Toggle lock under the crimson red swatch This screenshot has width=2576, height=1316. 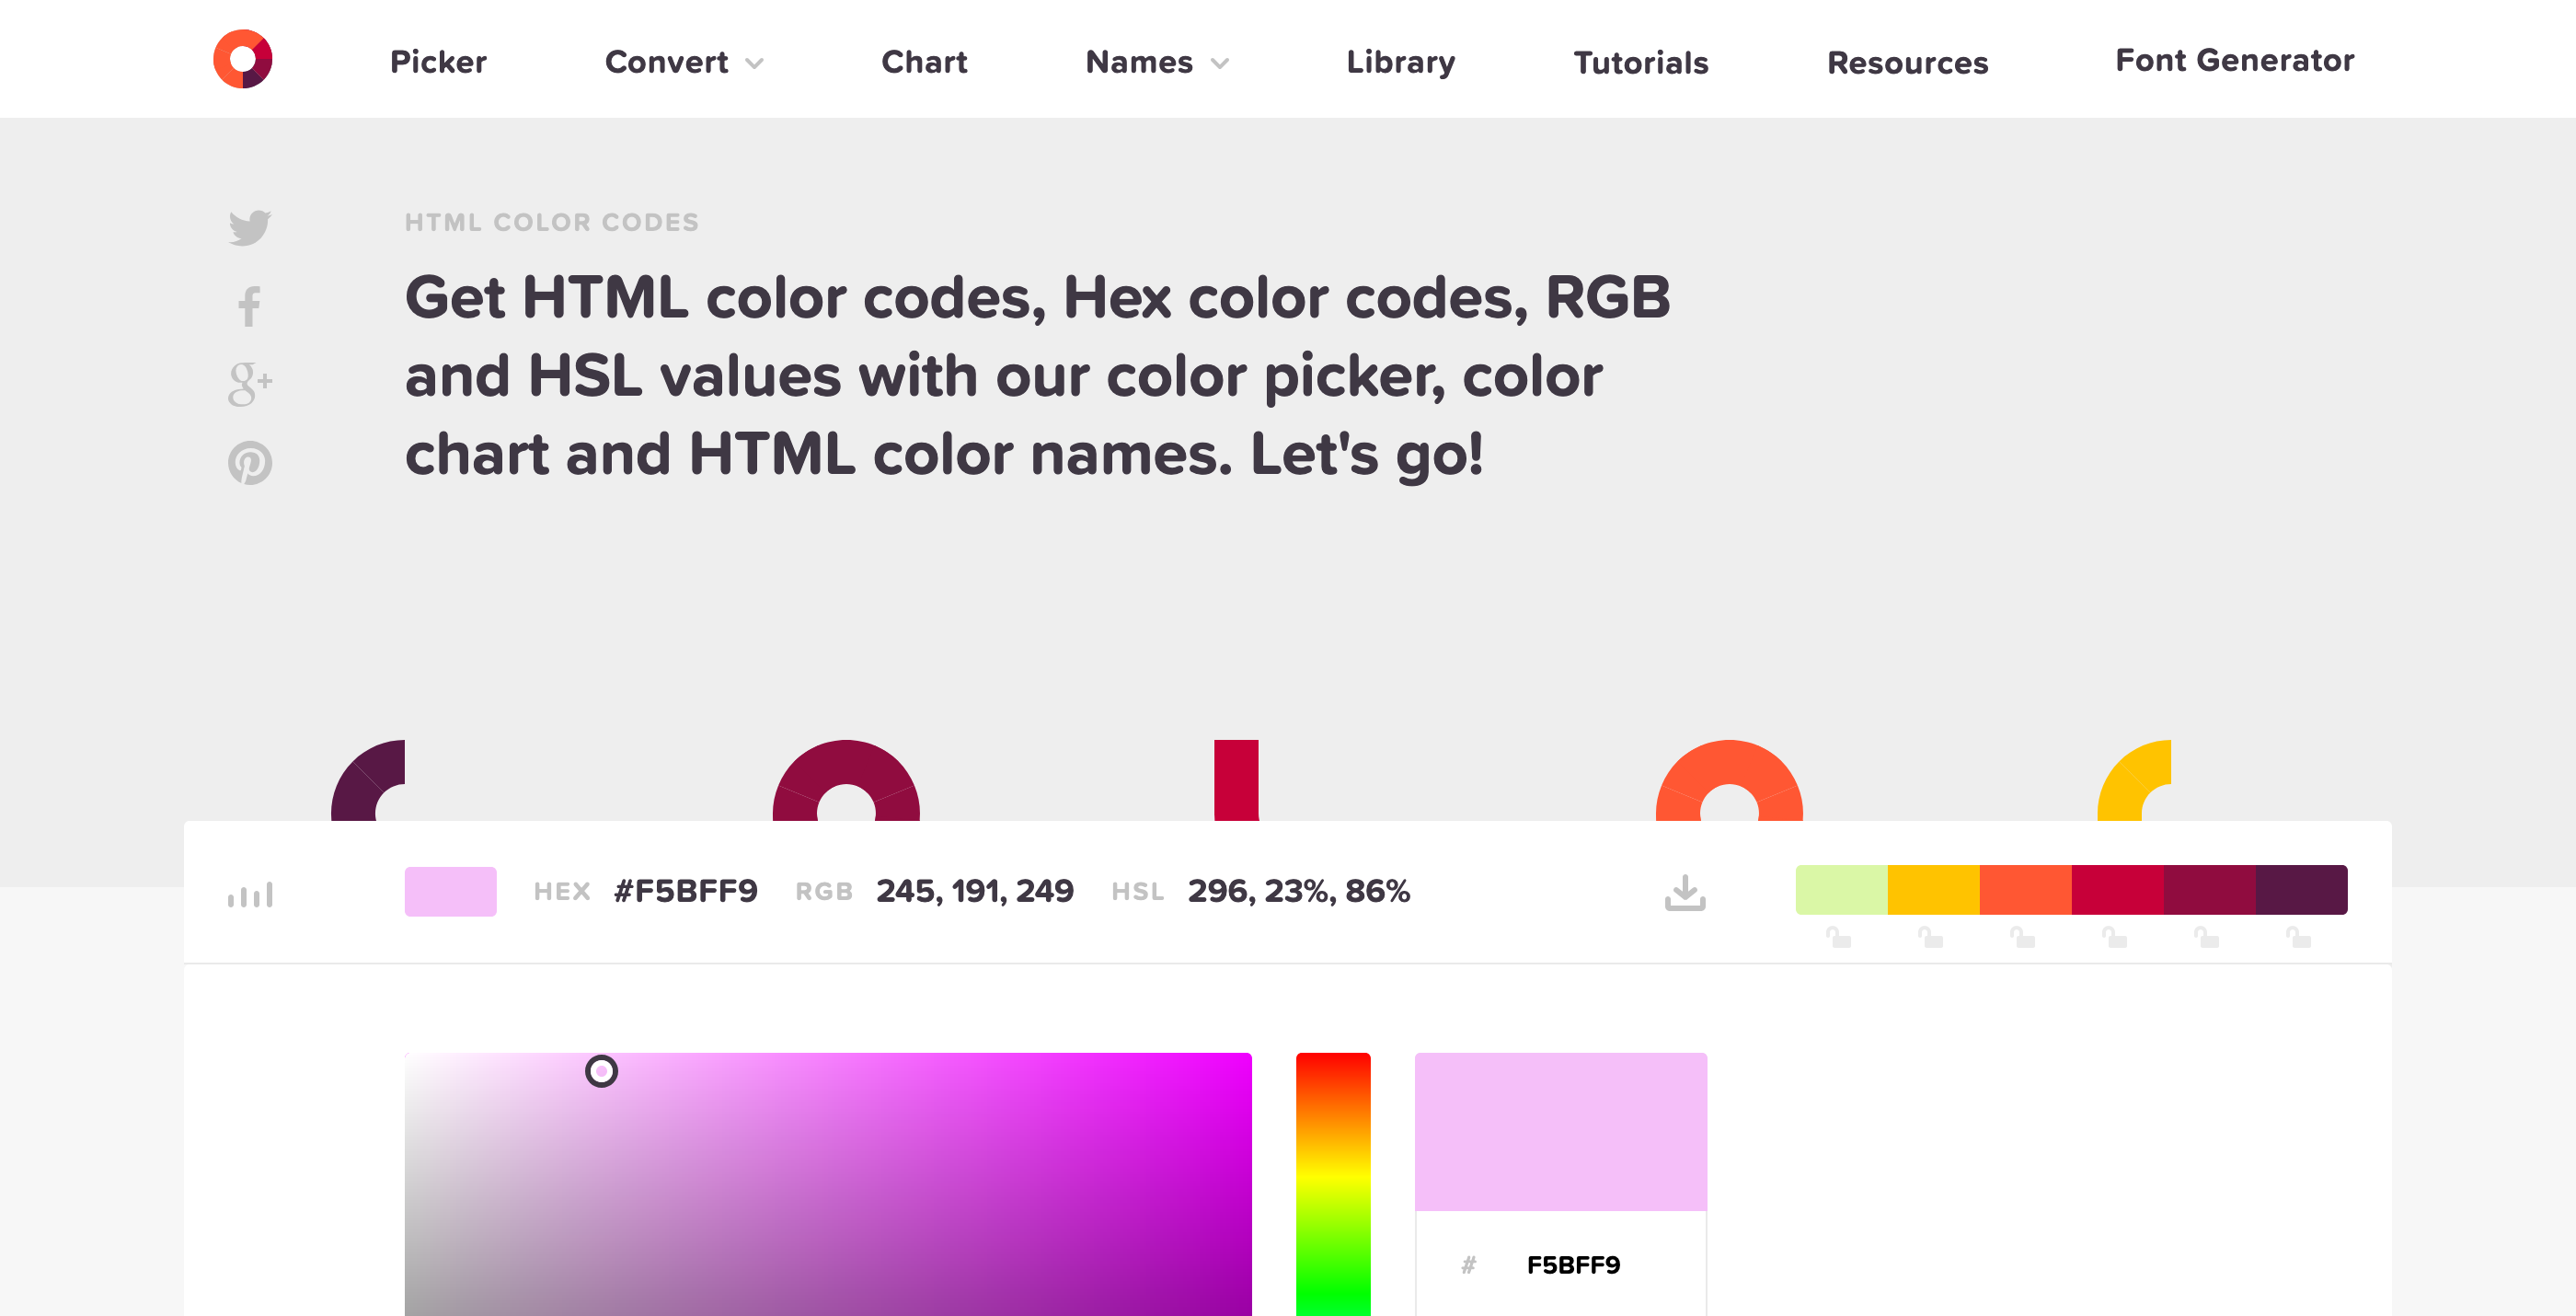[x=2115, y=937]
